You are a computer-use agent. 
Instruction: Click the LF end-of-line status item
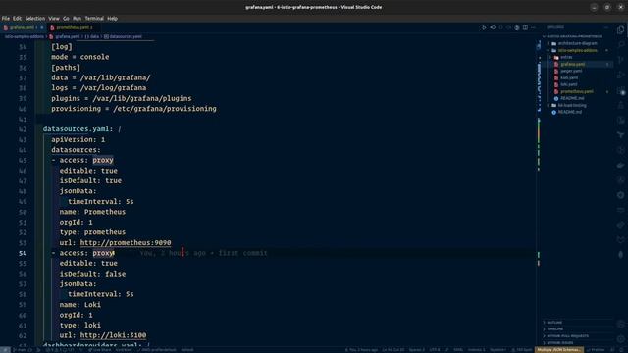446,349
